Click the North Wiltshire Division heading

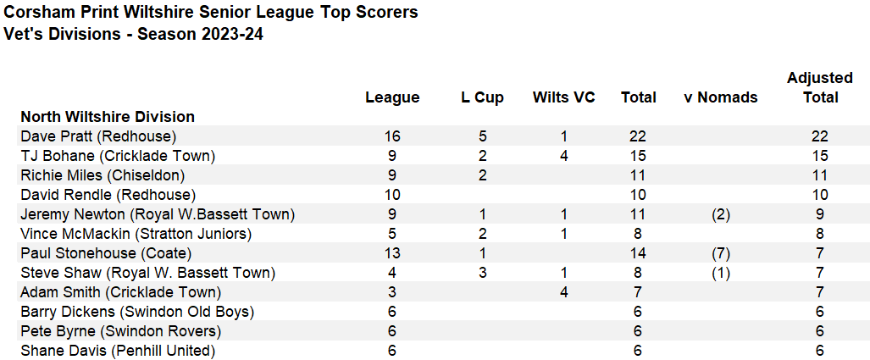point(108,117)
